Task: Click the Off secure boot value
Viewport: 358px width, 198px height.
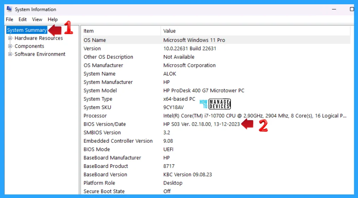Action: [x=167, y=191]
